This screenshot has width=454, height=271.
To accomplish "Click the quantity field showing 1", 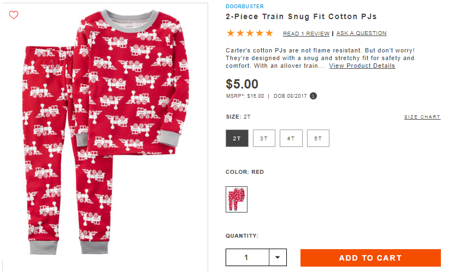I will [247, 257].
